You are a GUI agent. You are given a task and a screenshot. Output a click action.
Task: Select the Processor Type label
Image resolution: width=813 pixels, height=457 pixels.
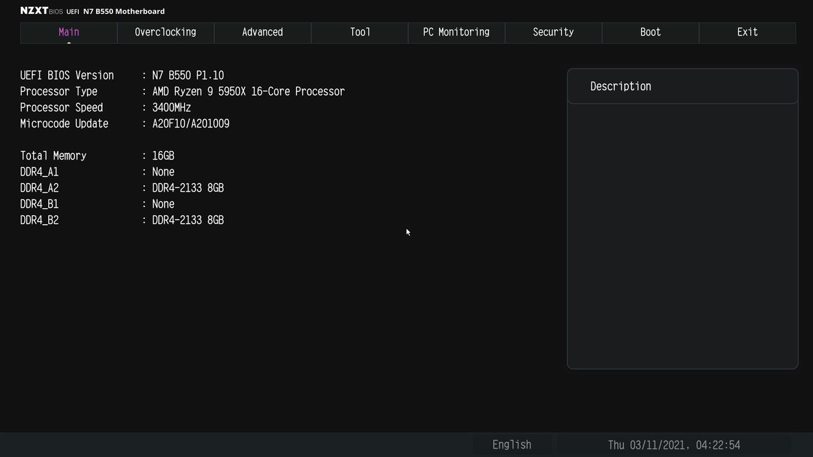pyautogui.click(x=58, y=91)
